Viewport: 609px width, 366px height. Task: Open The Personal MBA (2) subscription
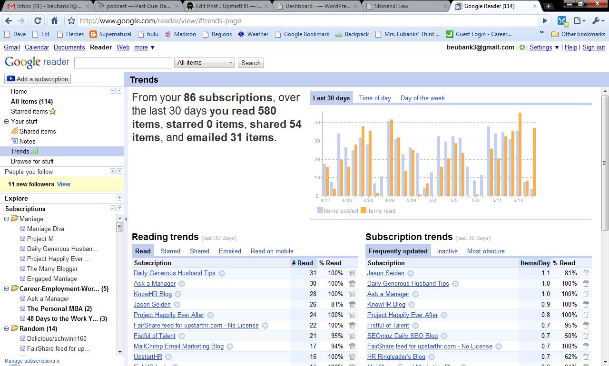click(59, 308)
